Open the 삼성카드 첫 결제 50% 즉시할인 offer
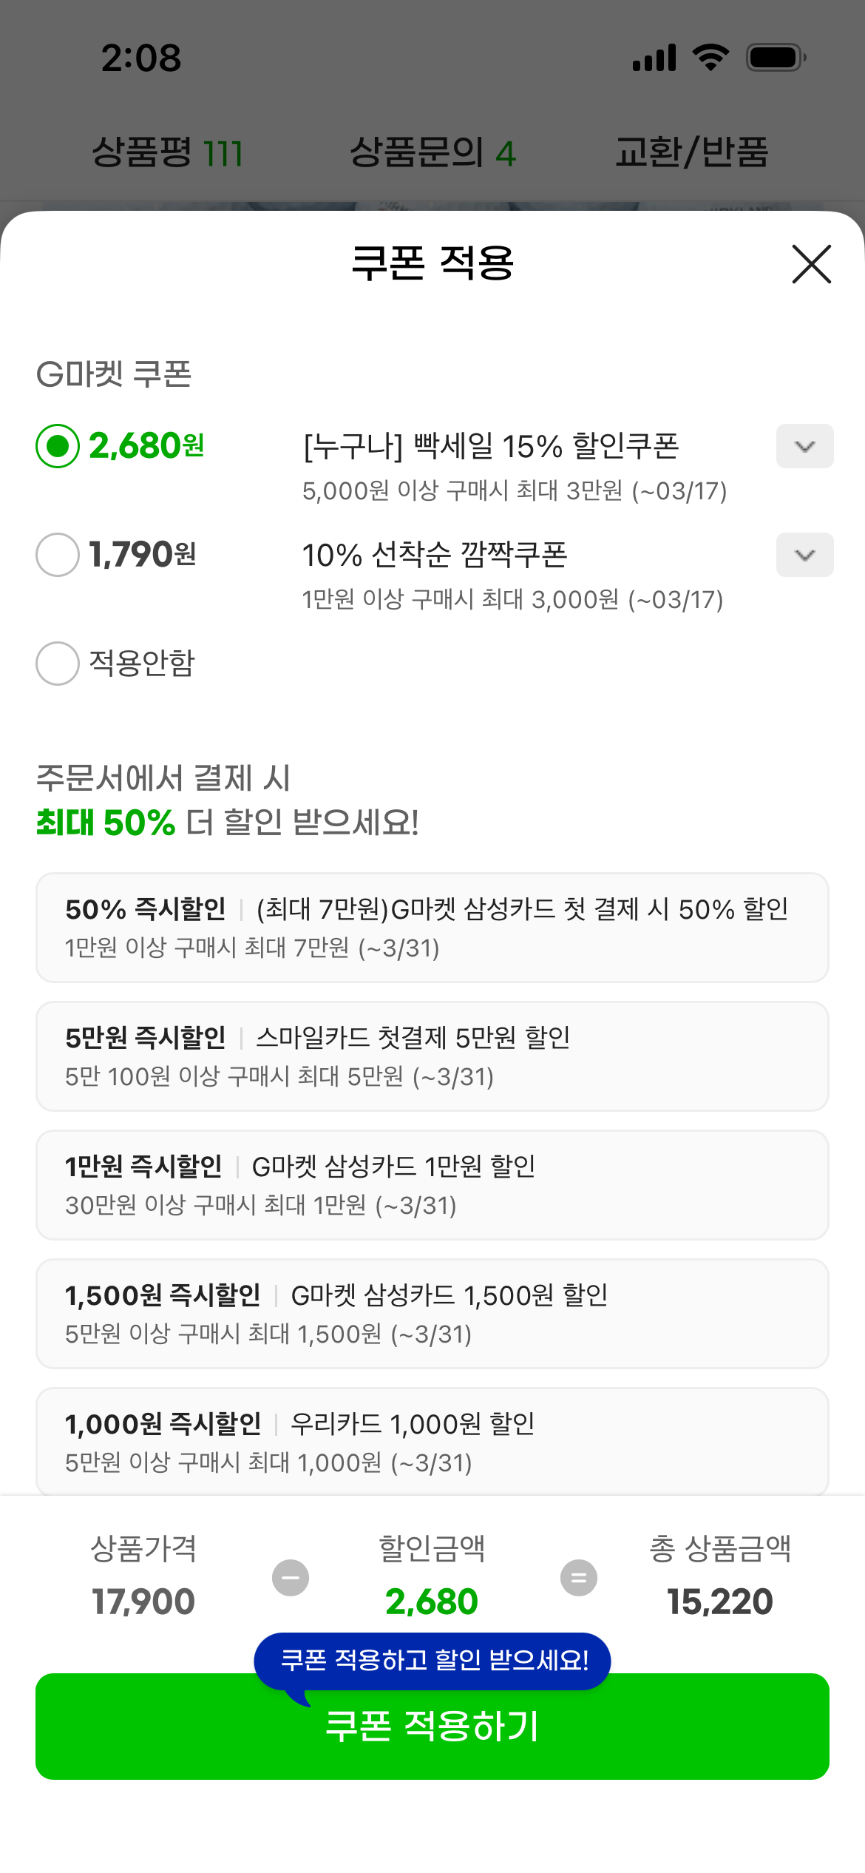Viewport: 865px width, 1873px height. point(432,928)
